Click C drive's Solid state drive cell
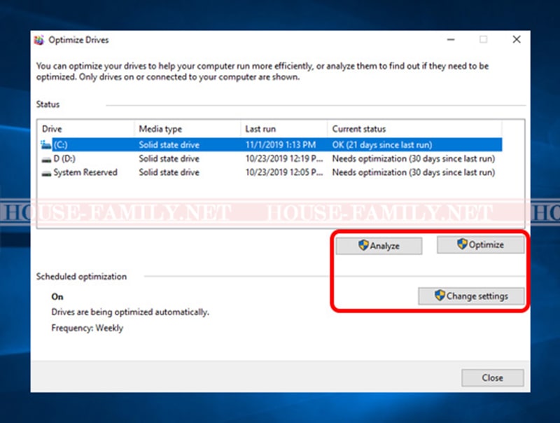This screenshot has width=560, height=423. [169, 145]
